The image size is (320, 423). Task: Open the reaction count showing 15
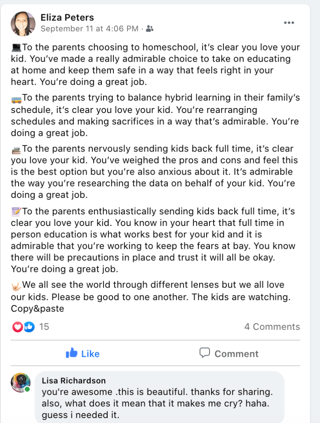tap(44, 327)
